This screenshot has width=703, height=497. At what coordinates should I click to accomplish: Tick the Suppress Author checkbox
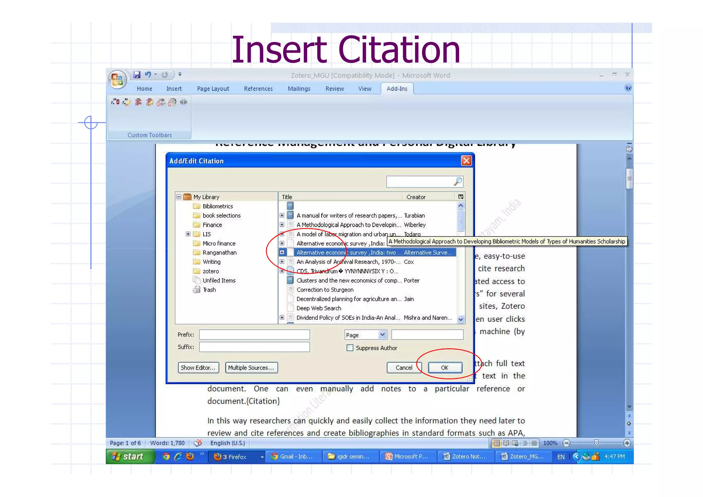350,348
